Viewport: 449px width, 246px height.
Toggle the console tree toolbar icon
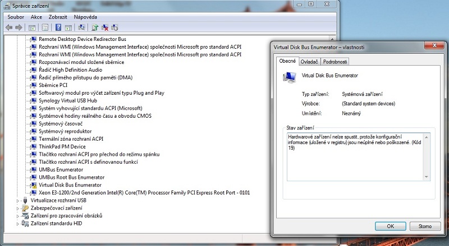(x=32, y=27)
